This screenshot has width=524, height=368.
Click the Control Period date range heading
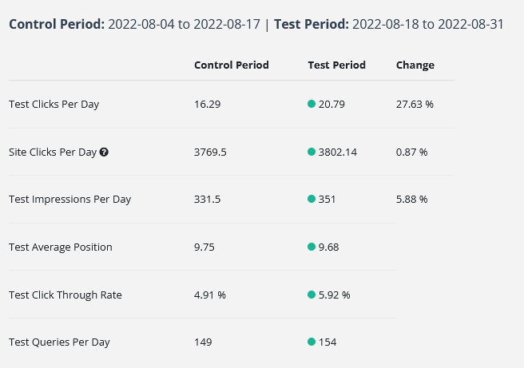(134, 24)
